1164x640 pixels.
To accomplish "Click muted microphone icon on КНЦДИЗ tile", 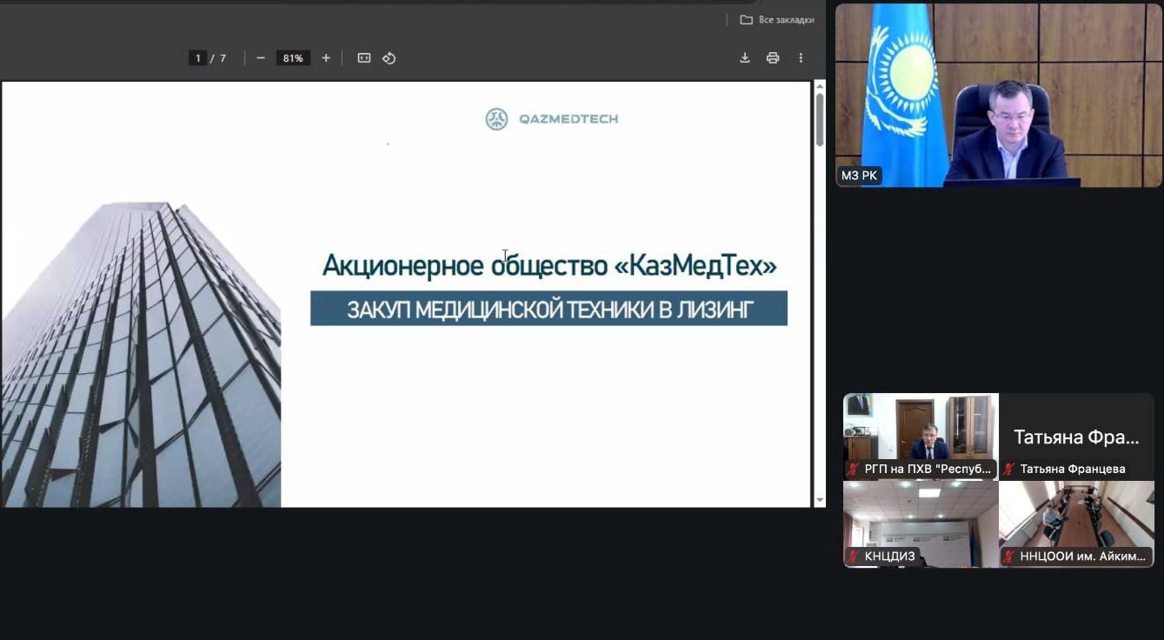I will pyautogui.click(x=854, y=557).
